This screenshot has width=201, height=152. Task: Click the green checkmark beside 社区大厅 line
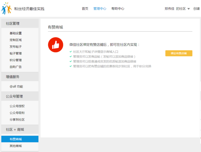[x=70, y=52]
